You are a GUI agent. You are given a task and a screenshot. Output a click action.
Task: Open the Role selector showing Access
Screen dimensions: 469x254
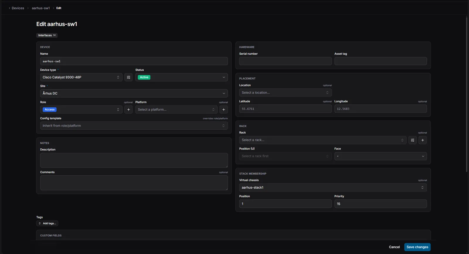[81, 109]
